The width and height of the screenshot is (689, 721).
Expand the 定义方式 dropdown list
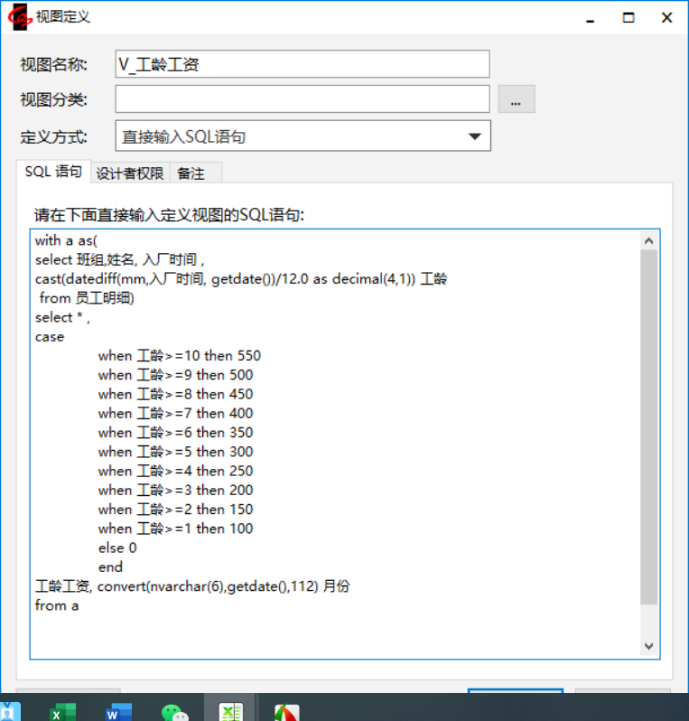point(474,136)
